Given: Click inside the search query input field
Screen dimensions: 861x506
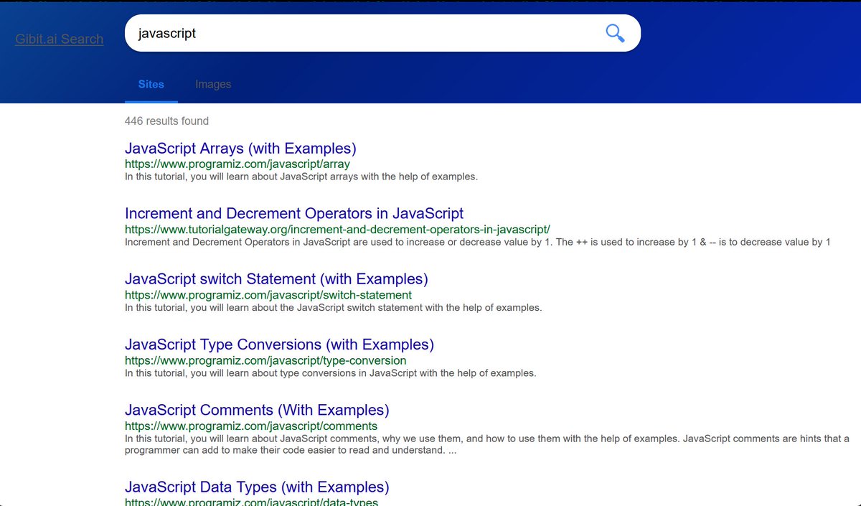Looking at the screenshot, I should (x=359, y=32).
